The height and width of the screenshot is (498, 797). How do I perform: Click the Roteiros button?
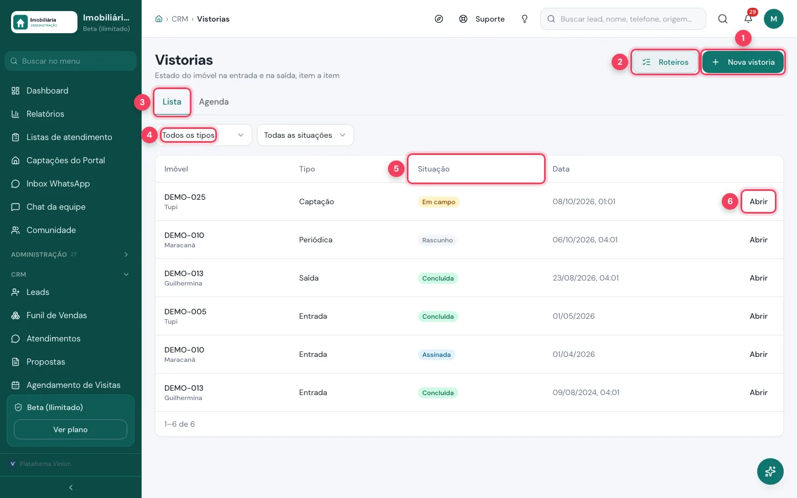[x=665, y=62]
